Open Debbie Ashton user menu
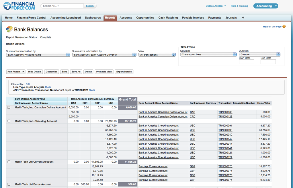Viewport: 293px width, 188px height. tap(216, 6)
